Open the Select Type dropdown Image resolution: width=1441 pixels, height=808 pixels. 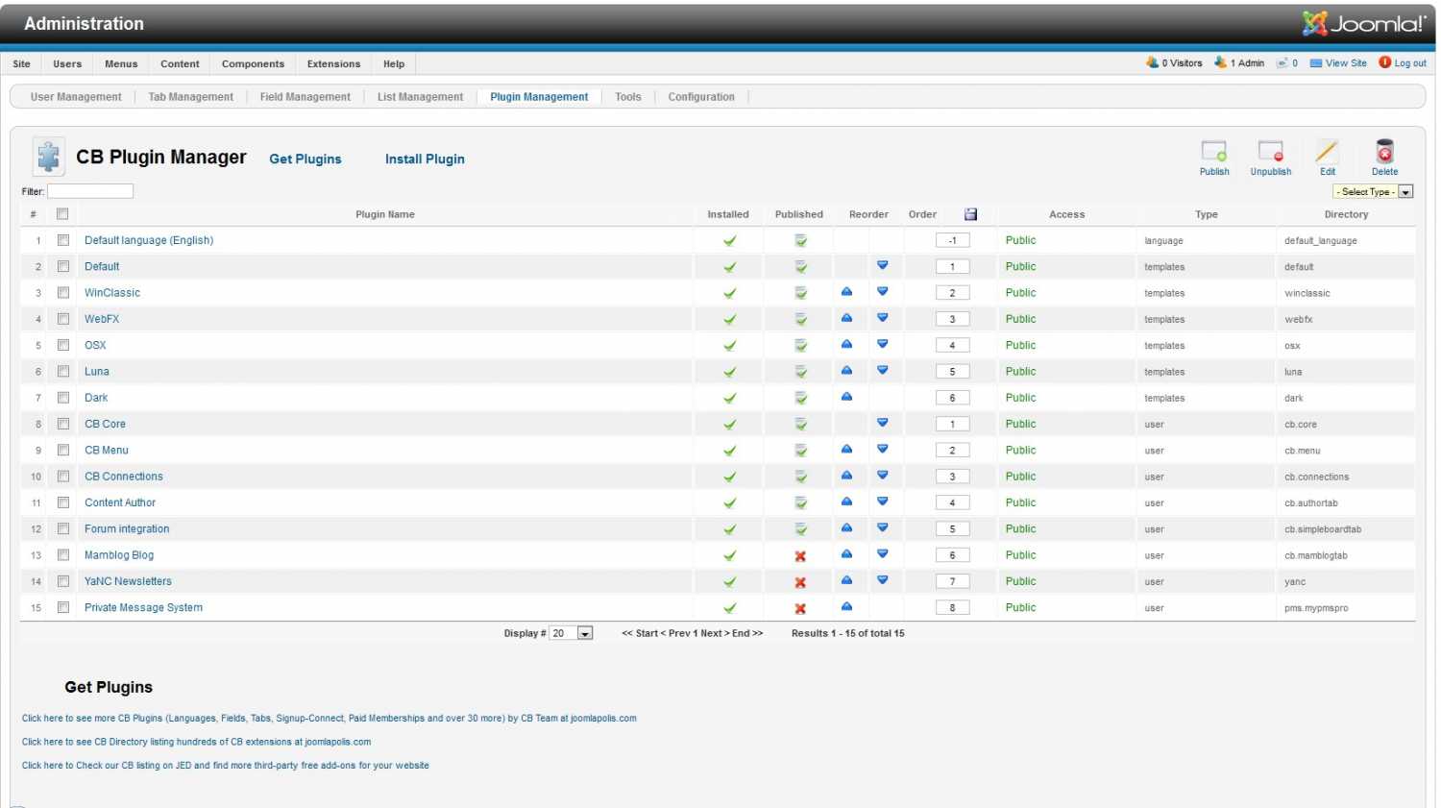(1373, 192)
